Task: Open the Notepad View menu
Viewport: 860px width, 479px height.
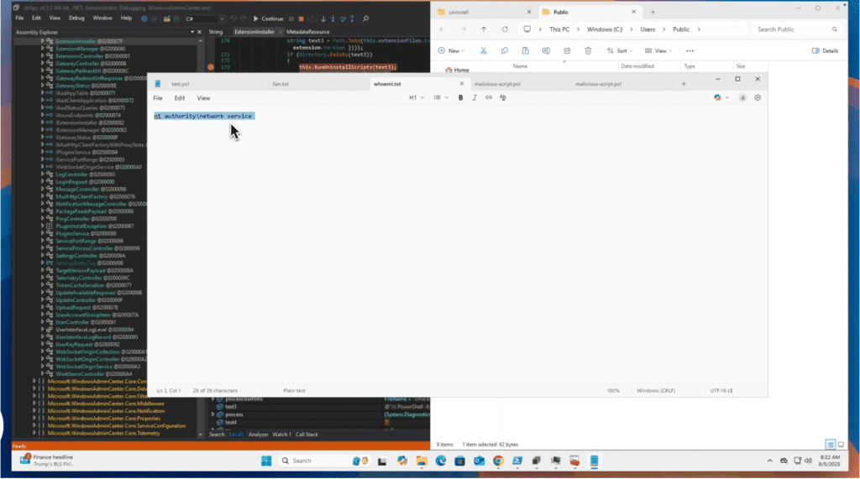Action: point(203,98)
